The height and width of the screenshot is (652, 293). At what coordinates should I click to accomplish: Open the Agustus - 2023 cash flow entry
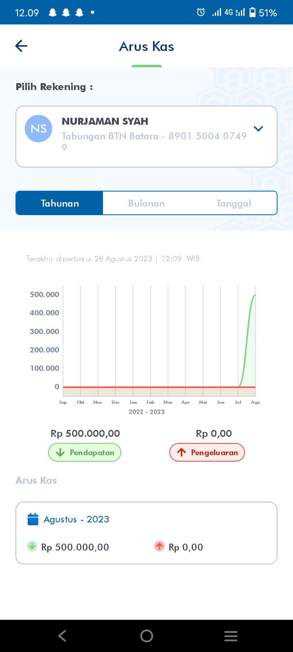point(146,533)
